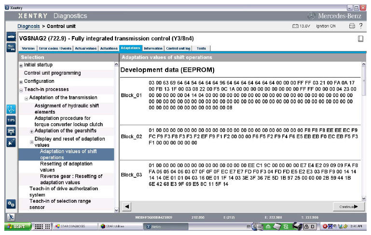The height and width of the screenshot is (235, 371).
Task: Click the print icon in the top bar
Action: click(x=352, y=26)
